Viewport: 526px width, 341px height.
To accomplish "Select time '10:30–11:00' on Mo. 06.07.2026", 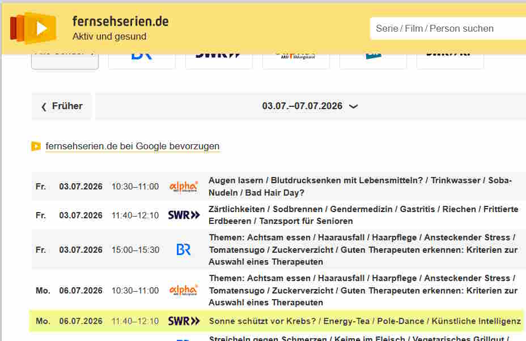I will tap(135, 291).
